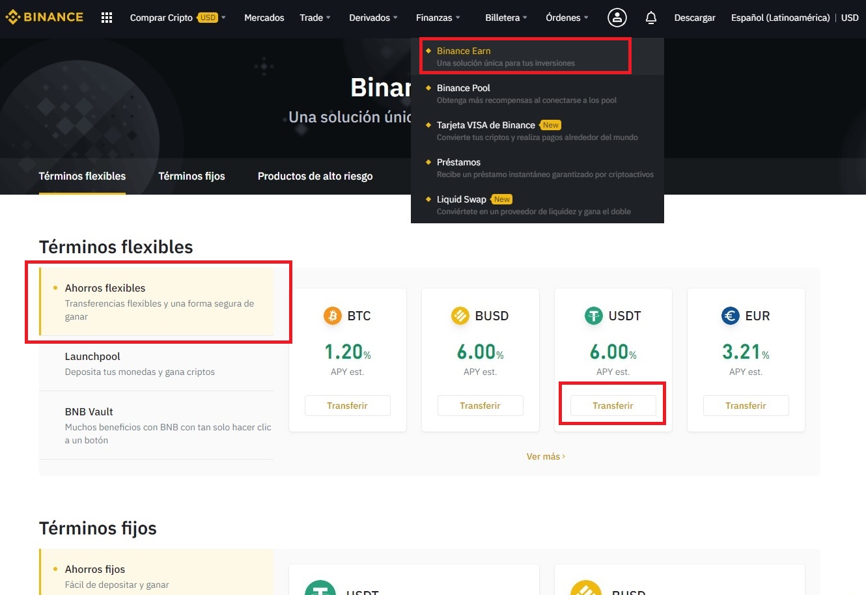This screenshot has width=866, height=595.
Task: Click the 6.00% APY value for BUSD
Action: click(x=481, y=352)
